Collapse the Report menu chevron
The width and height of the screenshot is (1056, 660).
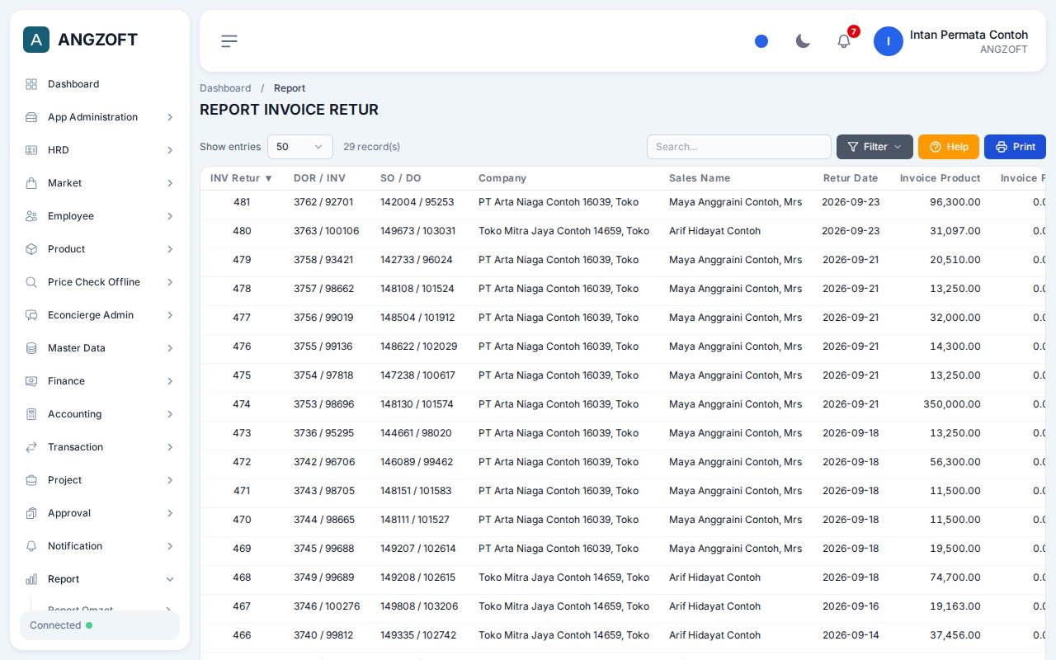[x=170, y=579]
